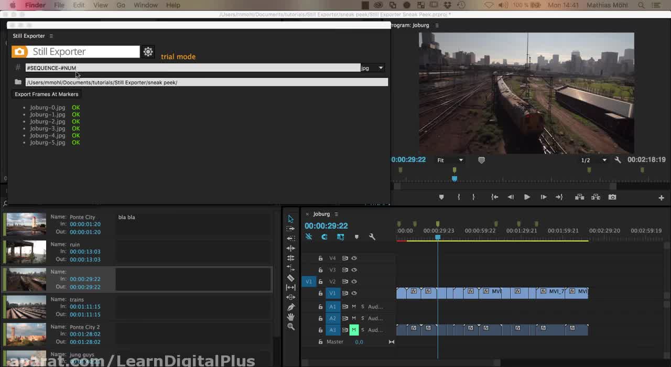Screen dimensions: 671x367
Task: Toggle timeline Snap magnet icon
Action: pos(324,237)
